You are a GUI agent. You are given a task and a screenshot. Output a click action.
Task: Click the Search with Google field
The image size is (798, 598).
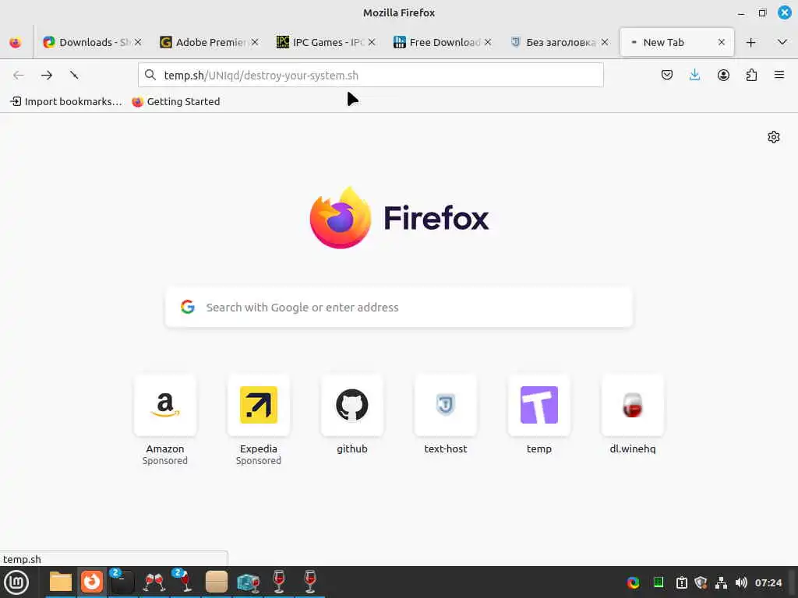coord(399,307)
